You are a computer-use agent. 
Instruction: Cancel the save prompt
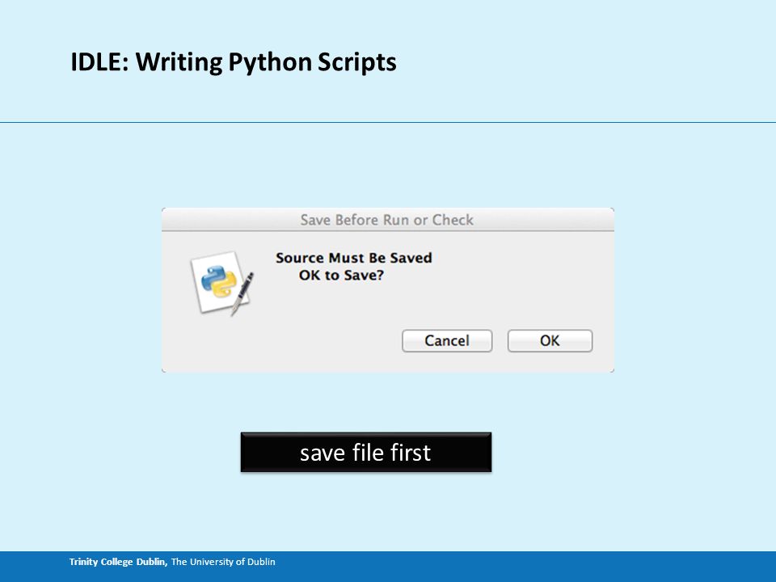[447, 341]
